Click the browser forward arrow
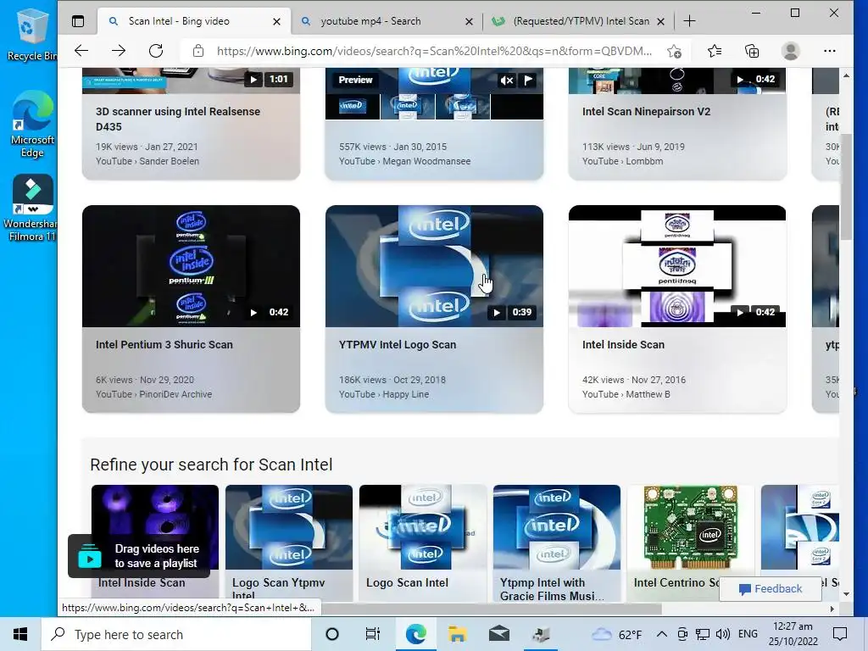The width and height of the screenshot is (868, 651). coord(119,51)
